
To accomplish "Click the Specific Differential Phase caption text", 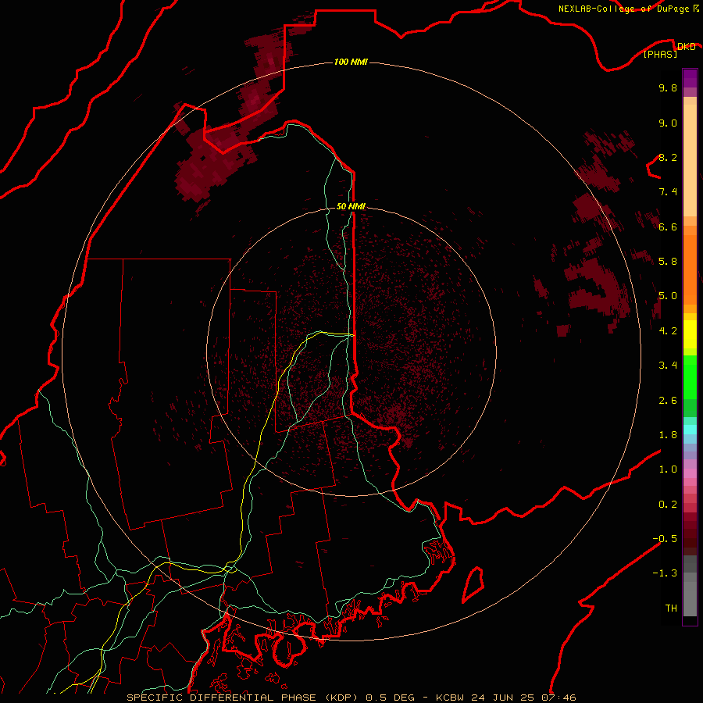I will tap(351, 698).
